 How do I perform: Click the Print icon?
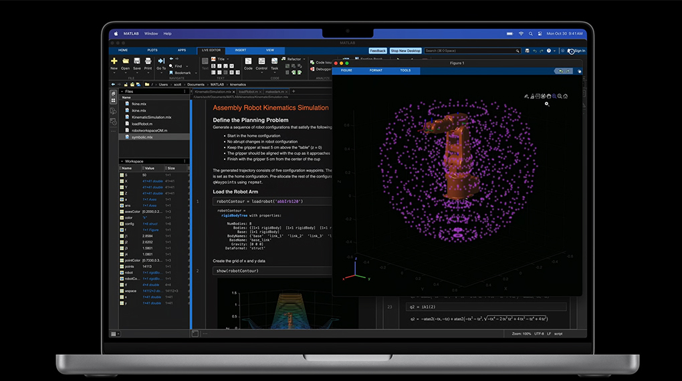pos(147,61)
